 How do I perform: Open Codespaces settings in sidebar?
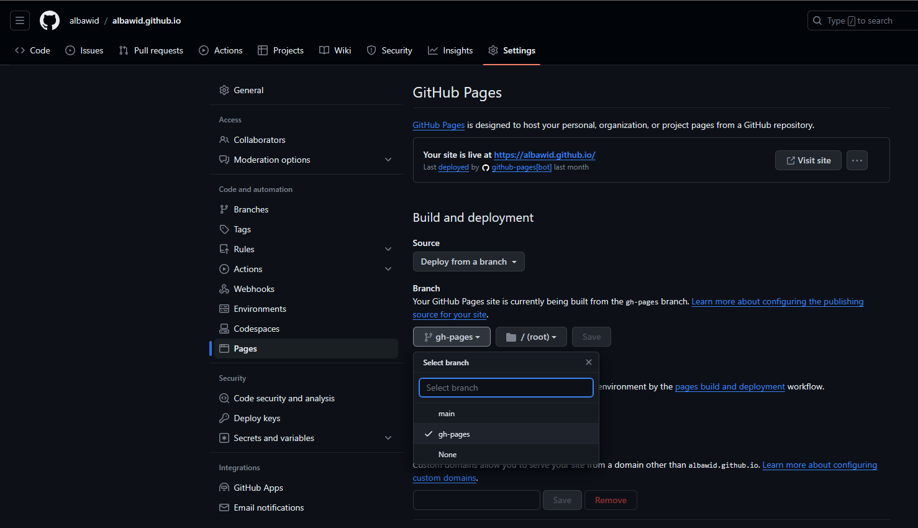pyautogui.click(x=256, y=329)
